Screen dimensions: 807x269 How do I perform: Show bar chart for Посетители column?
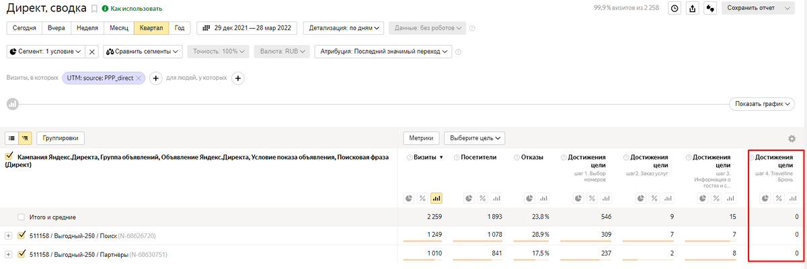pyautogui.click(x=498, y=198)
